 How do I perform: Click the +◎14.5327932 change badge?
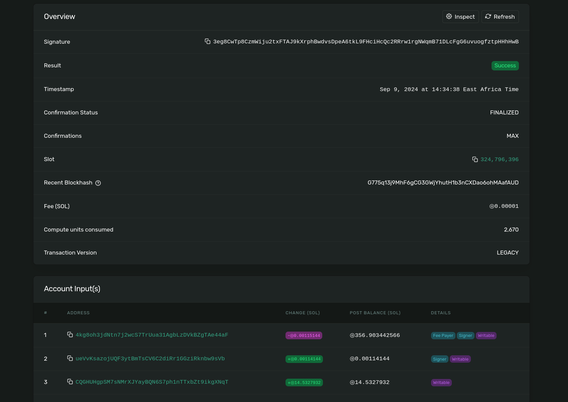[x=304, y=382]
